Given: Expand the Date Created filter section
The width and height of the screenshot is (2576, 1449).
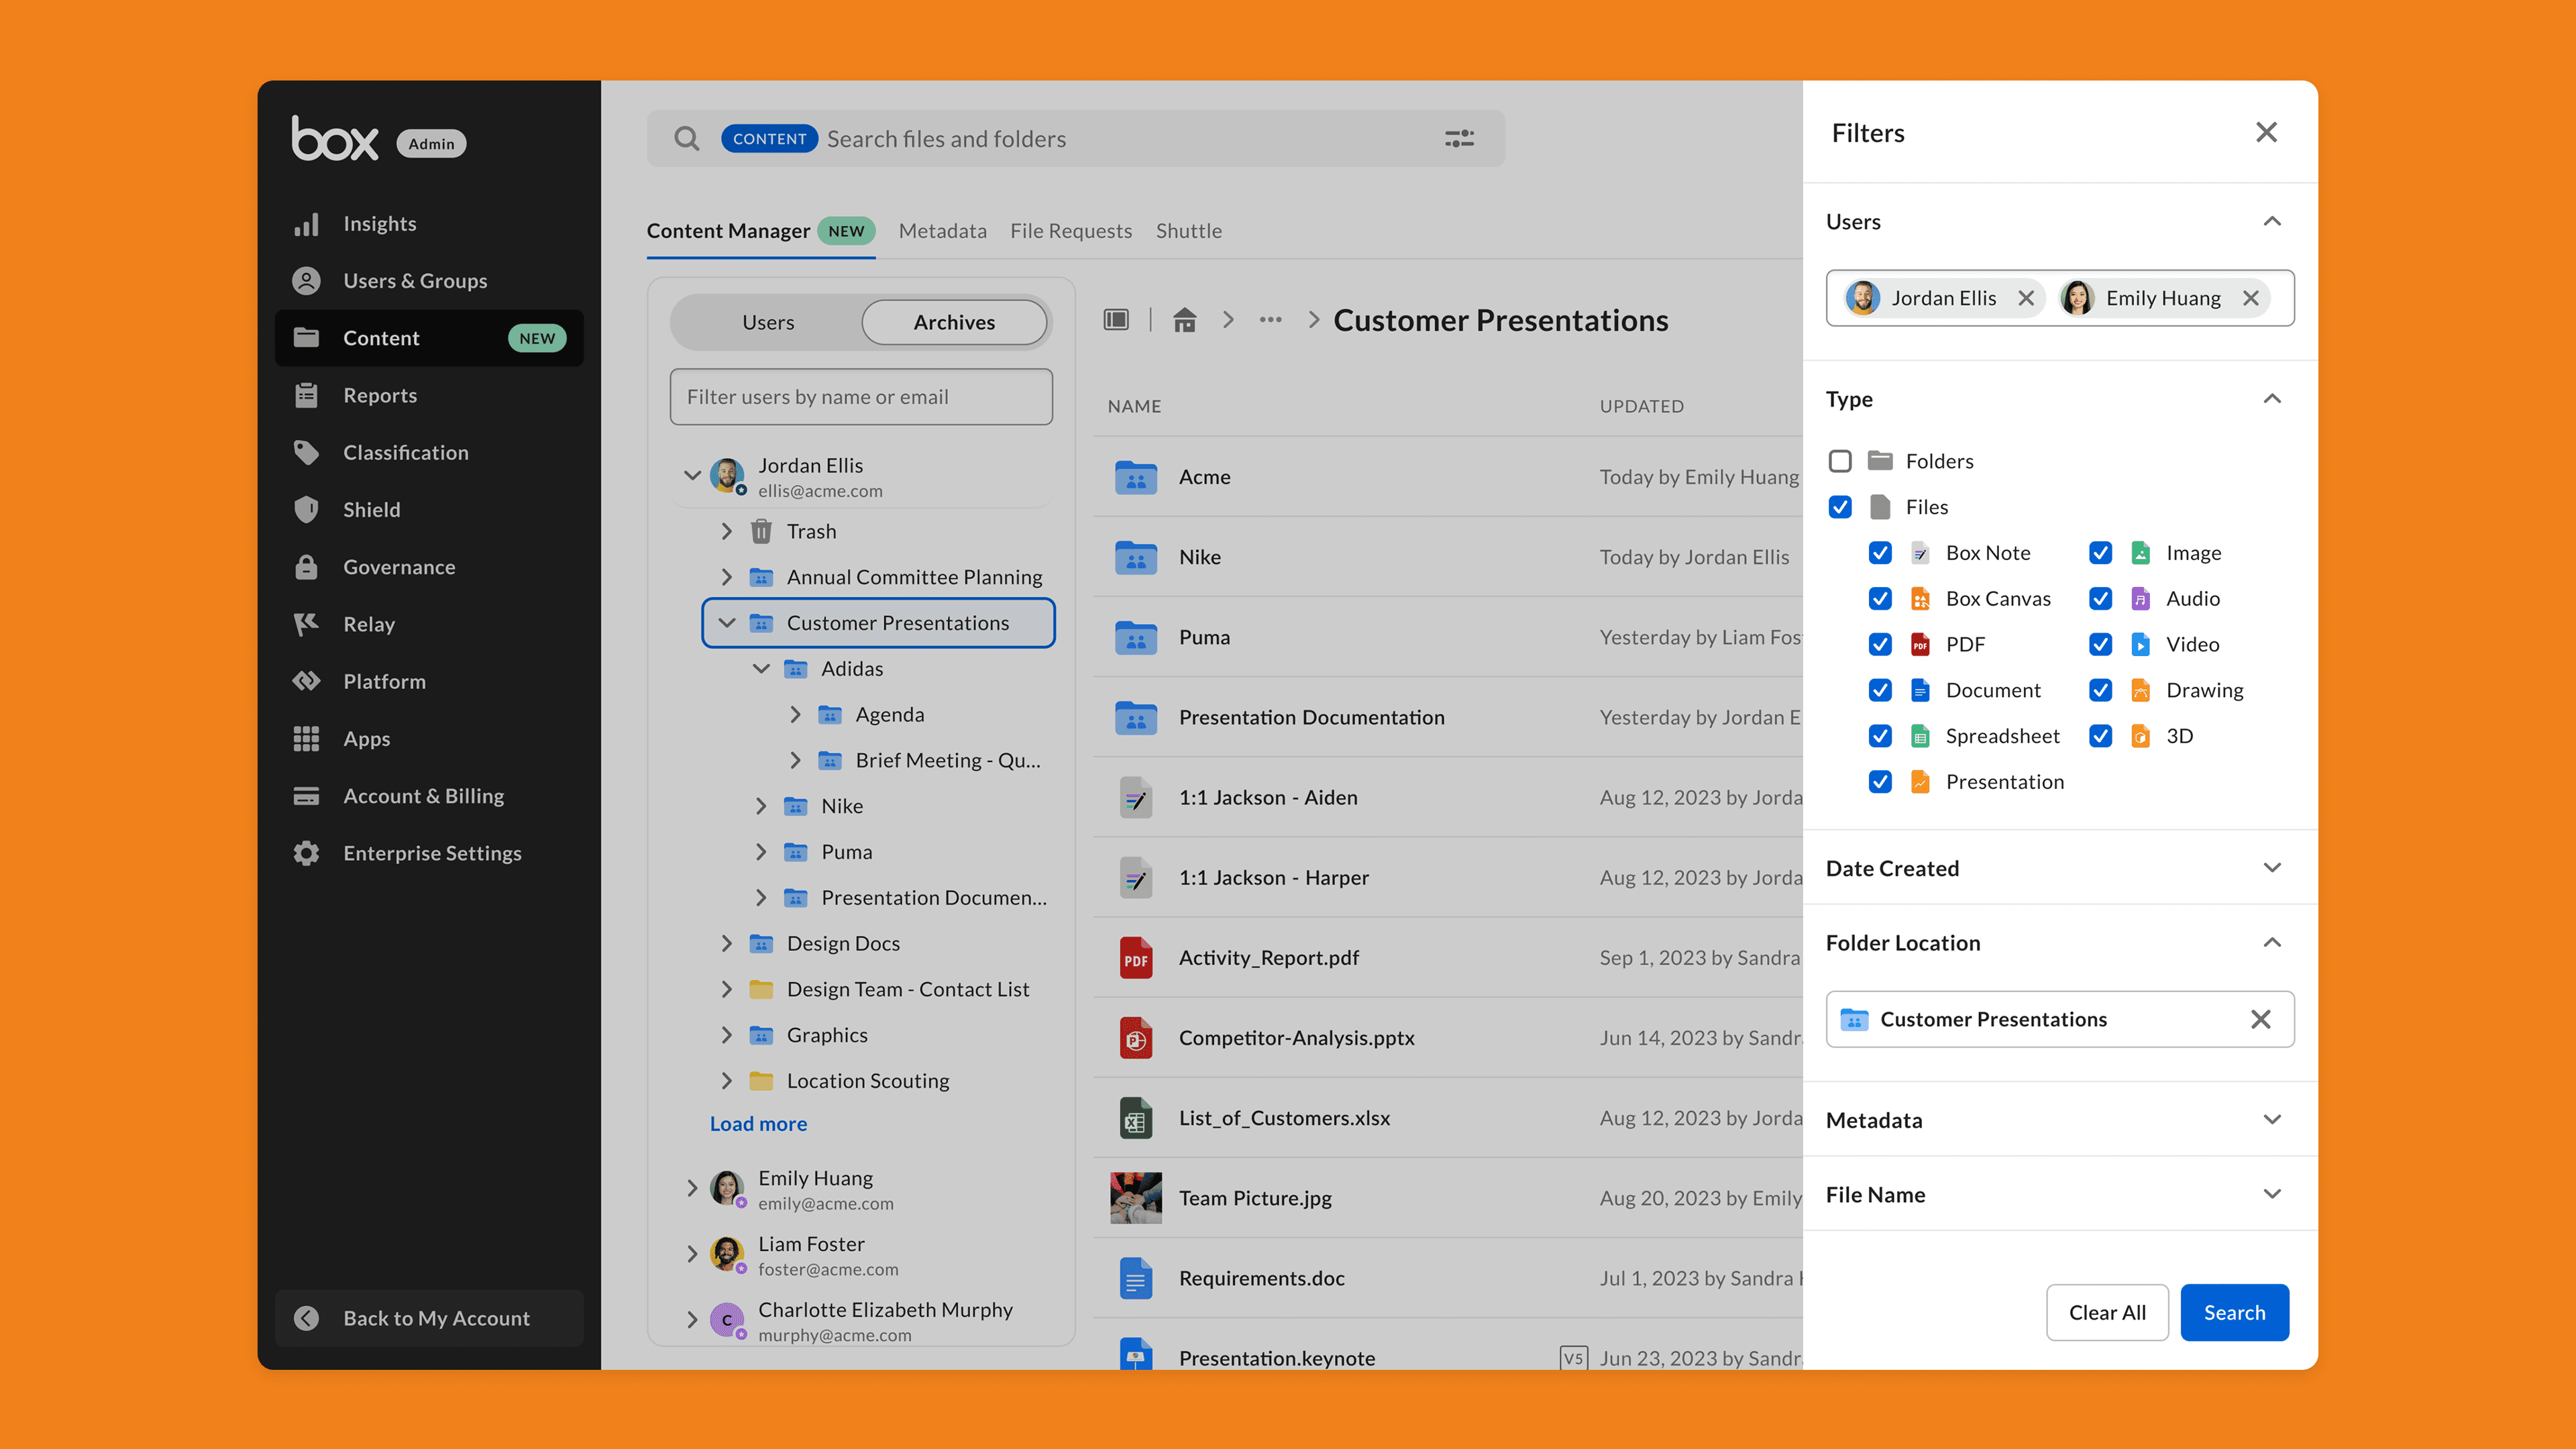Looking at the screenshot, I should point(2272,868).
